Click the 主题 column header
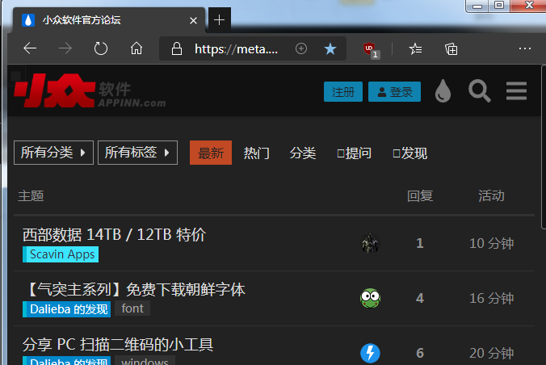Image resolution: width=546 pixels, height=365 pixels. 31,195
